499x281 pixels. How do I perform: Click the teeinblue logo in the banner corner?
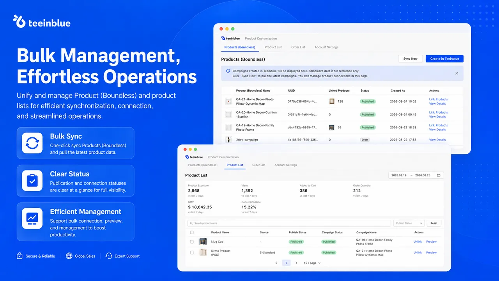[x=42, y=22]
